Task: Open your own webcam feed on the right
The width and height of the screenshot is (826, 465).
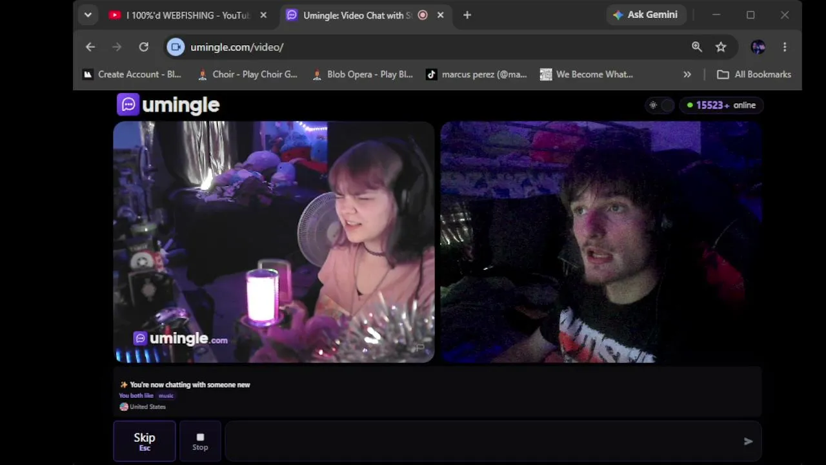Action: click(x=601, y=242)
